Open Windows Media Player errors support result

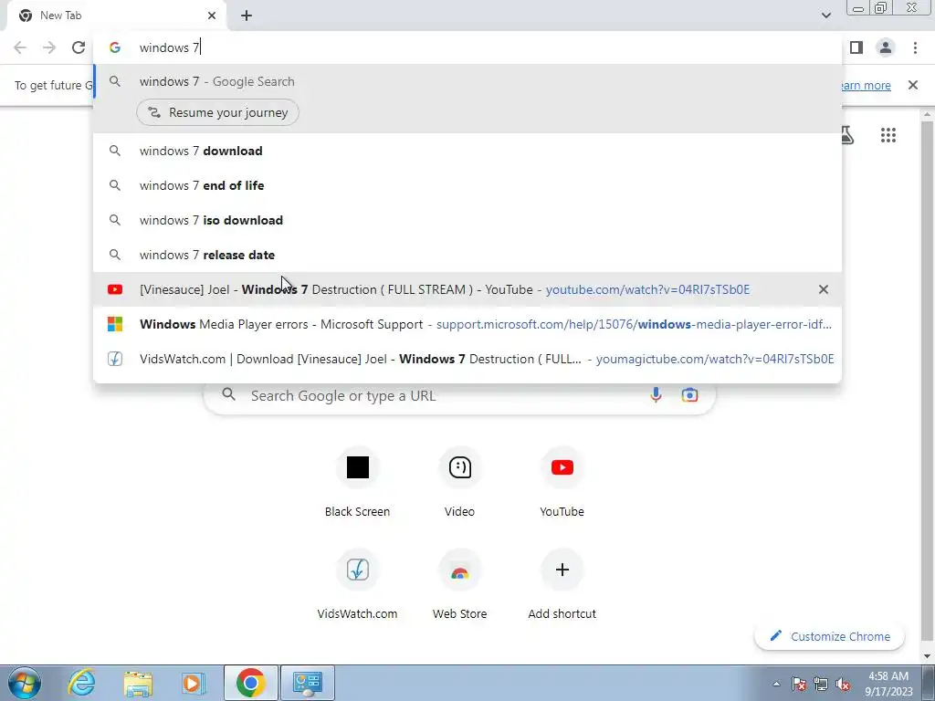[x=467, y=324]
